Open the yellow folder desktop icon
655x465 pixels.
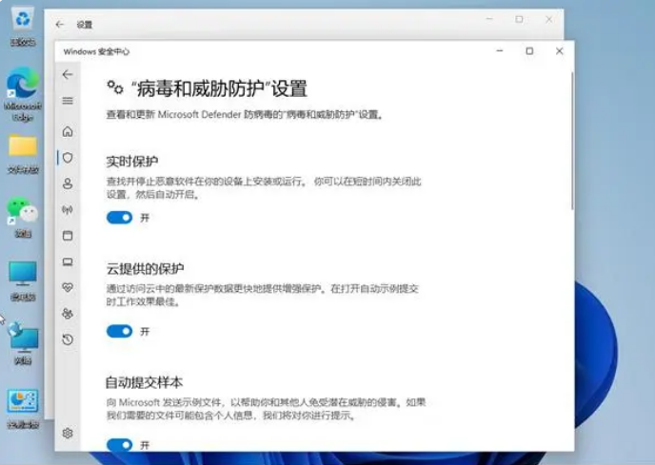(x=23, y=154)
